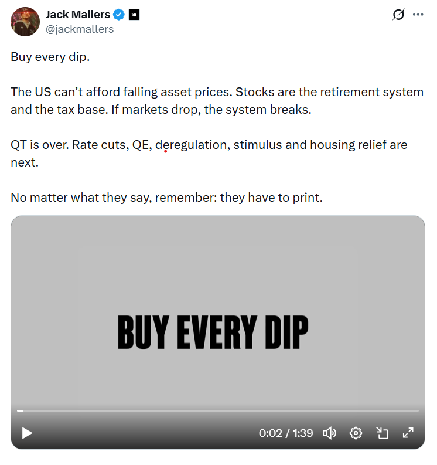Image resolution: width=437 pixels, height=465 pixels.
Task: Click the black square affiliate badge
Action: coord(134,15)
